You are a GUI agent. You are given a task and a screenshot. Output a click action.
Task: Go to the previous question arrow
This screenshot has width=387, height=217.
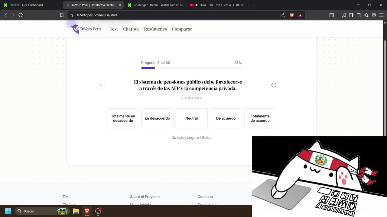pyautogui.click(x=101, y=85)
